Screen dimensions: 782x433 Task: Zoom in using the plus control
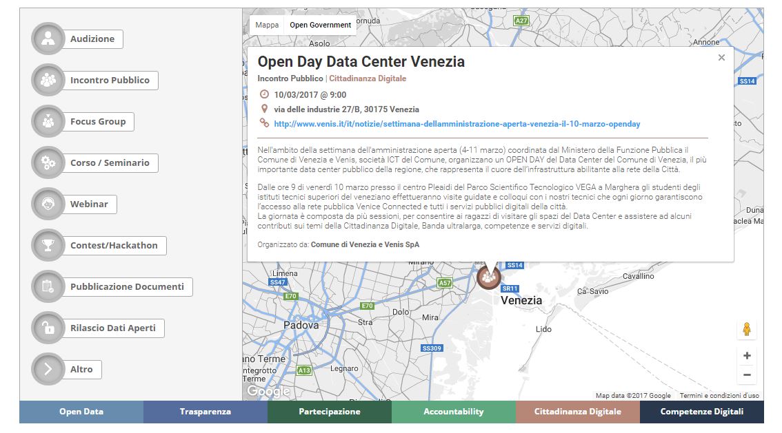click(x=748, y=355)
